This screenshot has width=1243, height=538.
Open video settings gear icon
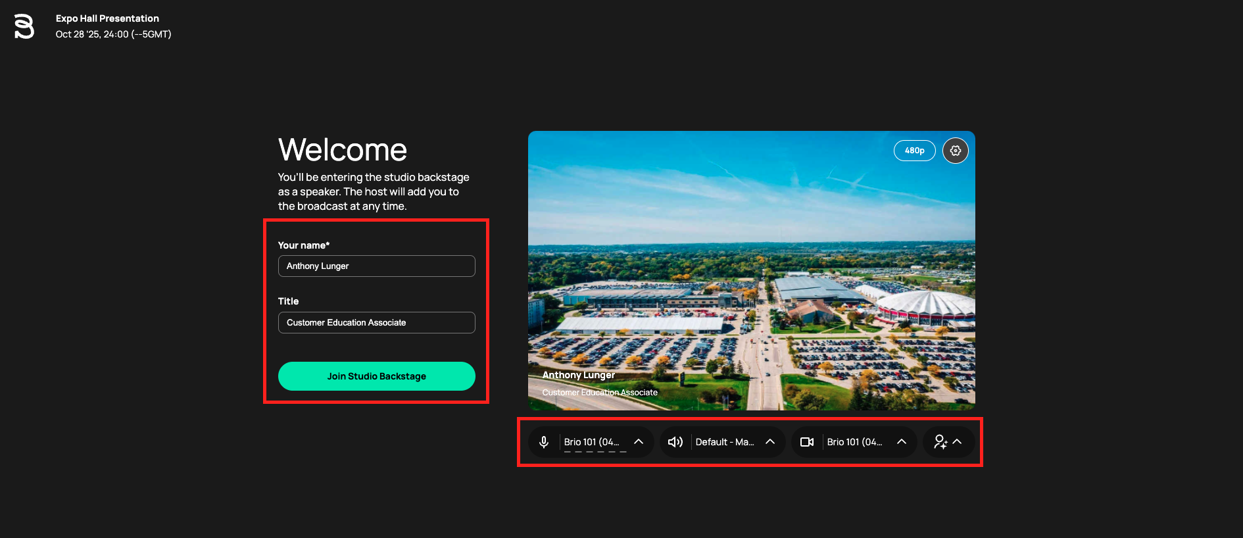(x=956, y=151)
